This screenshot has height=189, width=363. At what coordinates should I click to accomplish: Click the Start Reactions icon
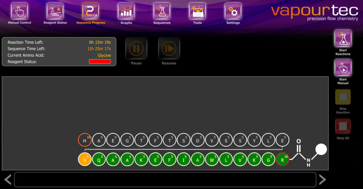(343, 39)
